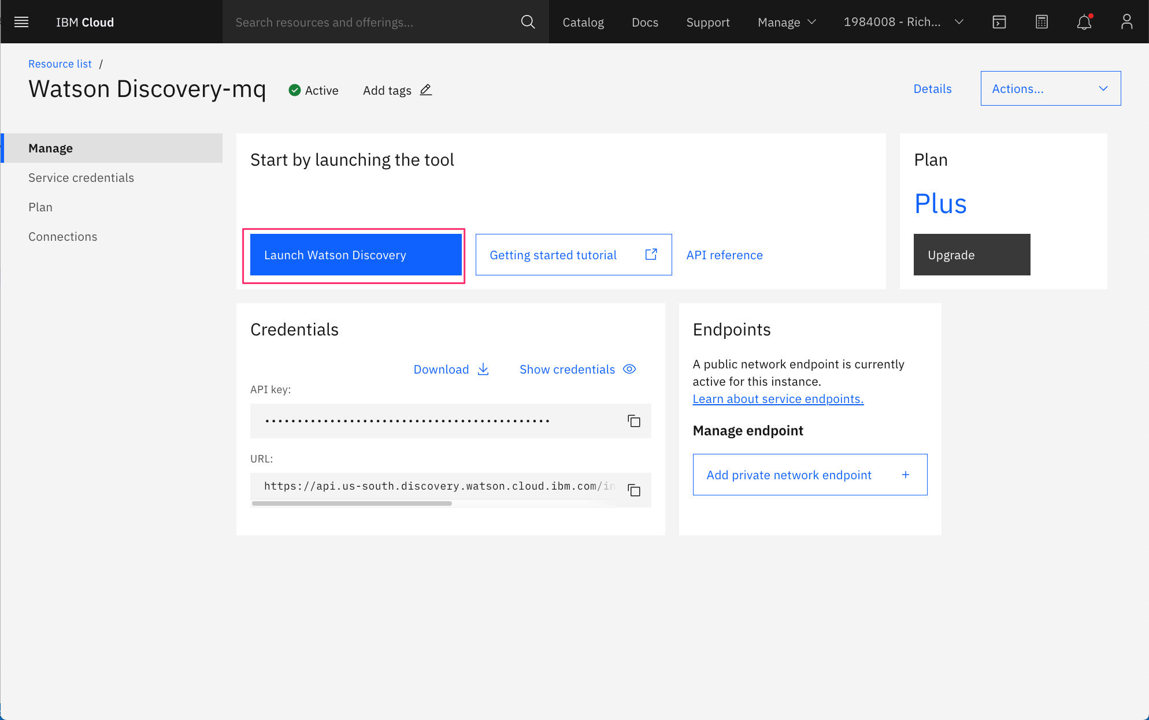Open the cost estimator calculator icon

pyautogui.click(x=1041, y=22)
